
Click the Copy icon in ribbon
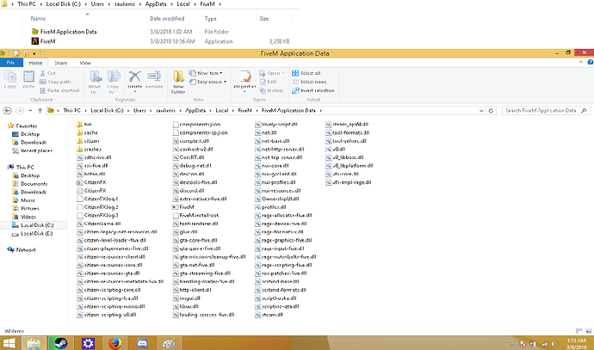pos(9,79)
